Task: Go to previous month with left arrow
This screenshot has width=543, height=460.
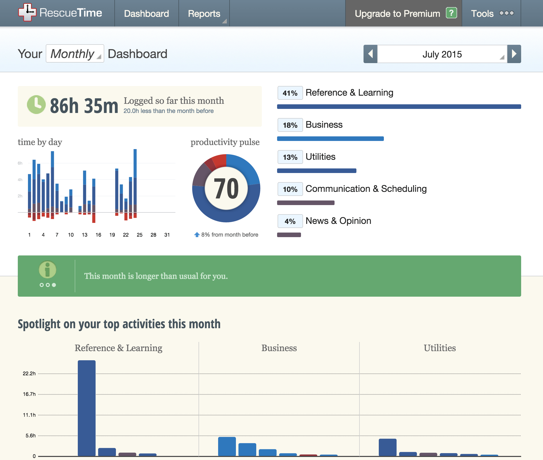Action: (370, 54)
